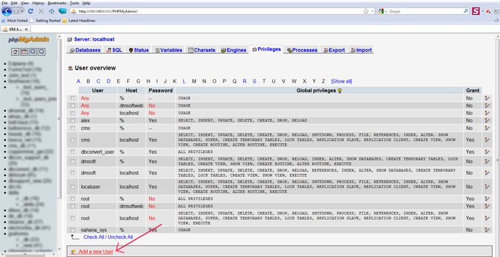The width and height of the screenshot is (500, 257).
Task: Click the Uncheck All link
Action: [x=120, y=237]
